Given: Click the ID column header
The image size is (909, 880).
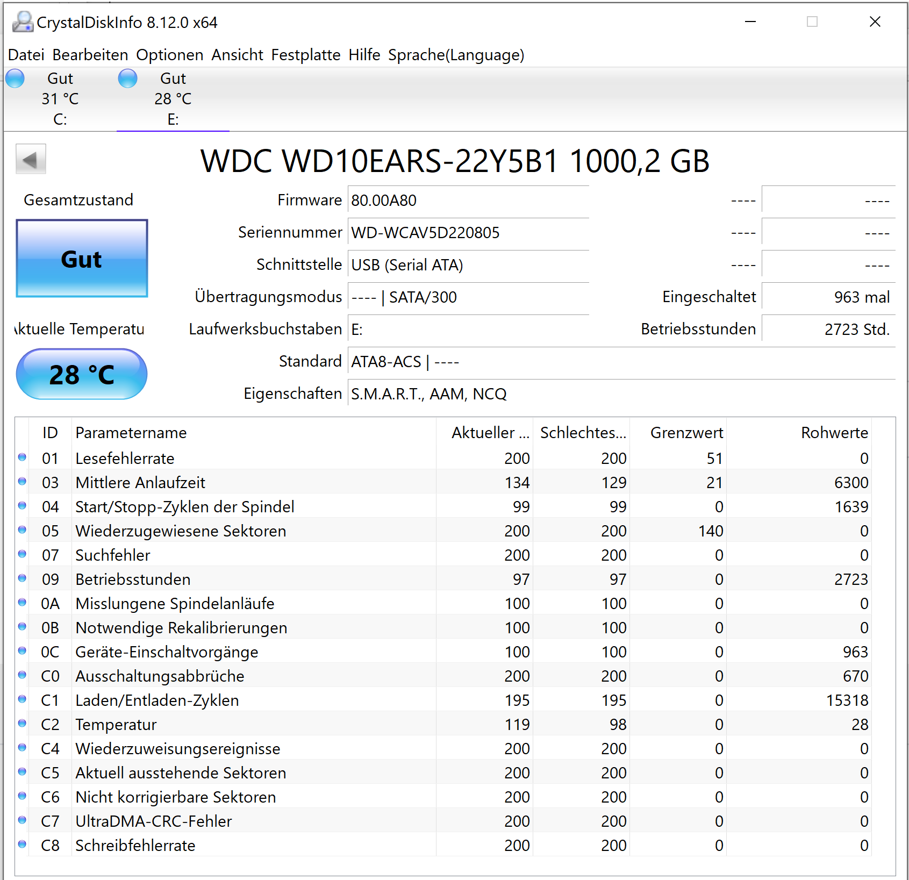Looking at the screenshot, I should pos(50,433).
